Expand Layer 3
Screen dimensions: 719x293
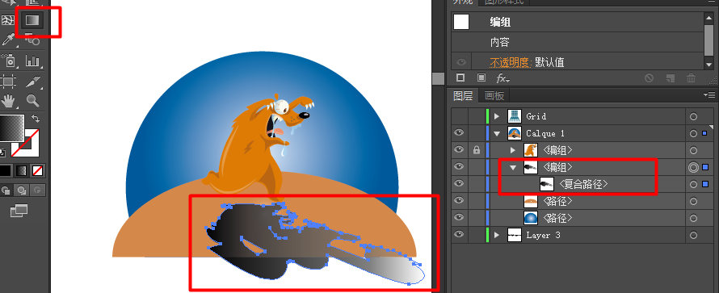(497, 236)
